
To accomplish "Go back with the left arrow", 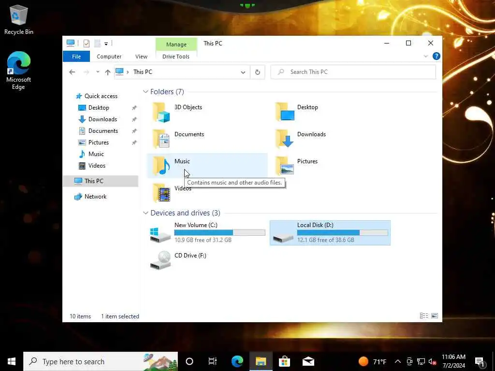I will point(73,72).
